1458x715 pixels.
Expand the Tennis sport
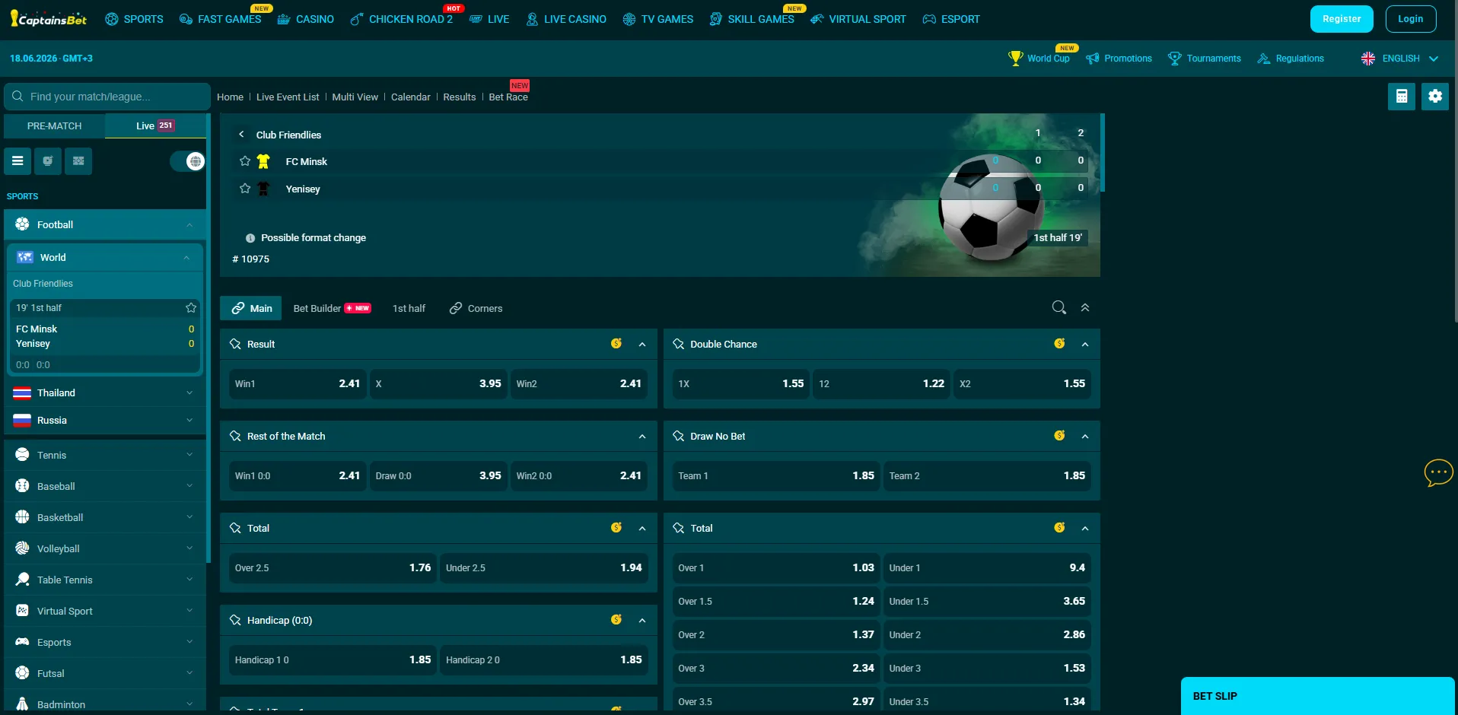(x=105, y=455)
